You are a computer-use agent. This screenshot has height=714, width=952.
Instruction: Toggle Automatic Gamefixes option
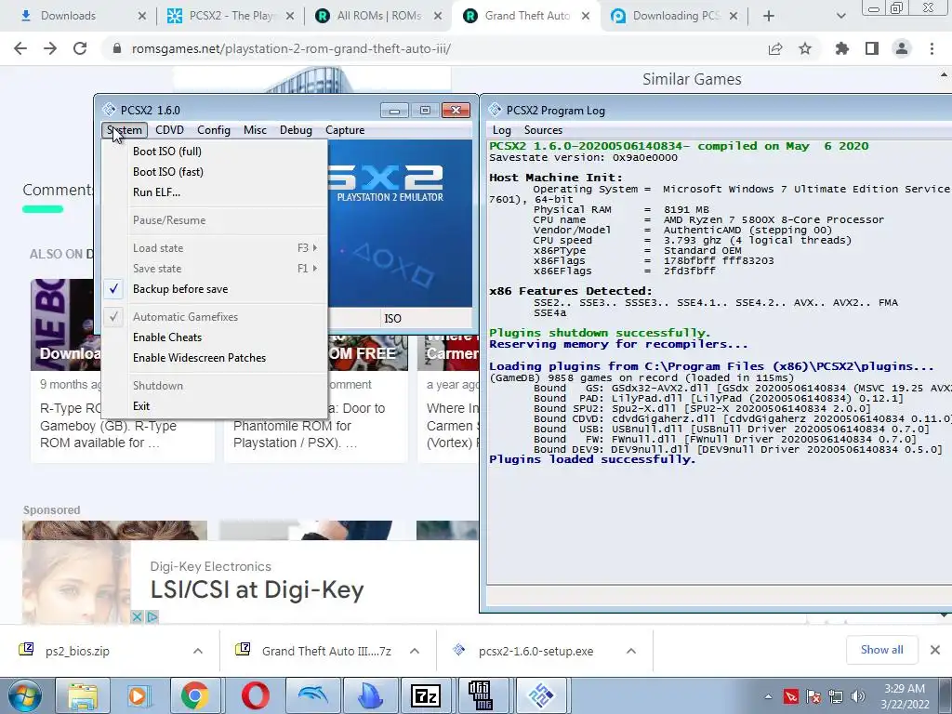coord(215,317)
